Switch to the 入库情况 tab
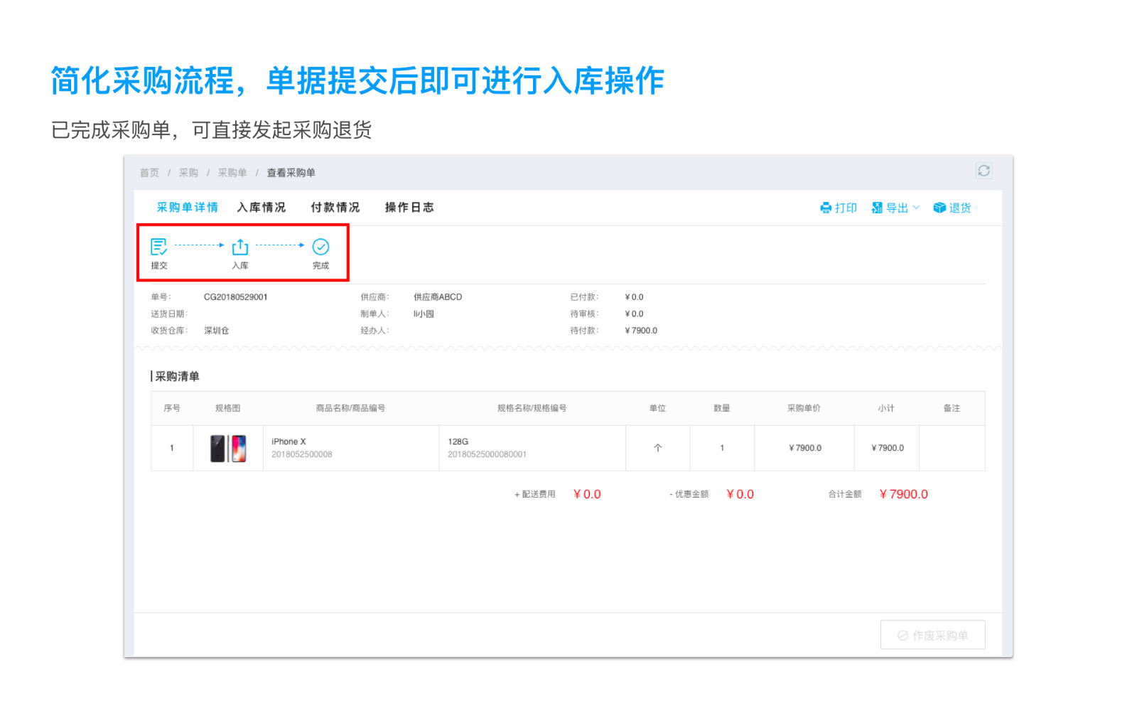 [x=262, y=208]
